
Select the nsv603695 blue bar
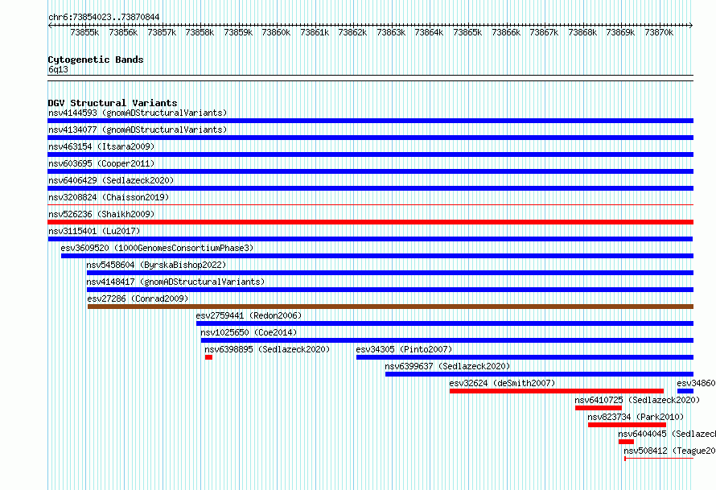370,171
